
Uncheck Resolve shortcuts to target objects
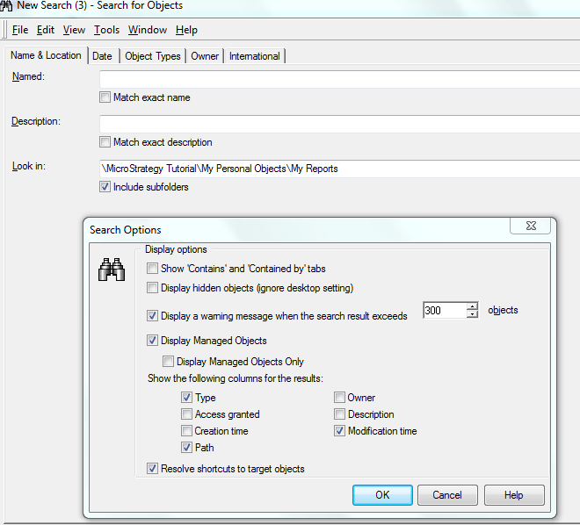coord(152,469)
